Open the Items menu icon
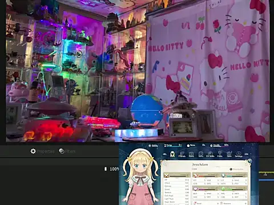Viewport: 274px width, 205px height. tap(191, 154)
